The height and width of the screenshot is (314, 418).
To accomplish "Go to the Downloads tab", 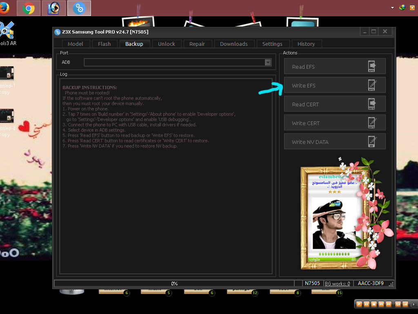I will click(234, 44).
